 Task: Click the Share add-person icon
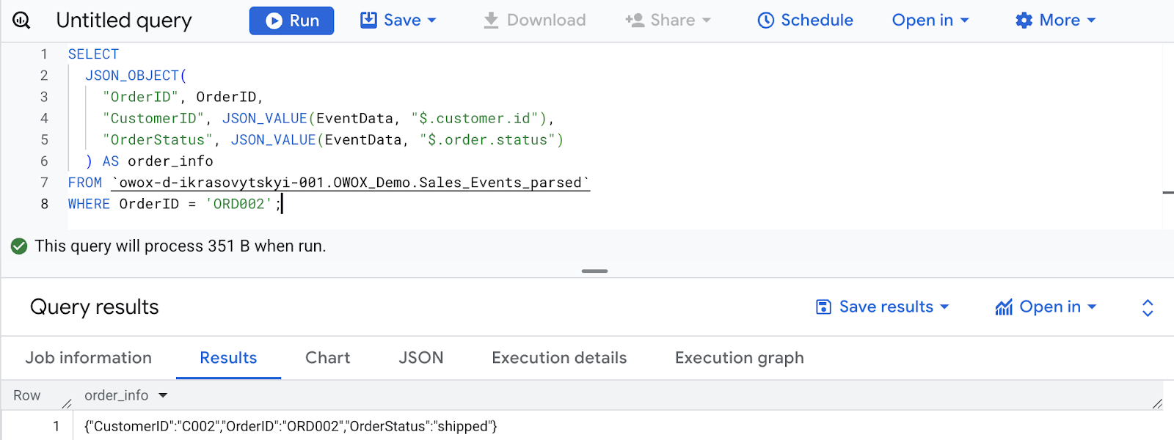coord(635,21)
